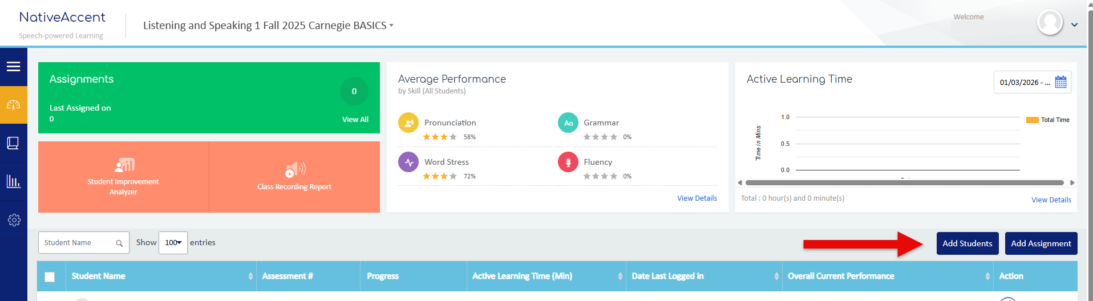Open the hamburger menu in sidebar

coord(13,67)
